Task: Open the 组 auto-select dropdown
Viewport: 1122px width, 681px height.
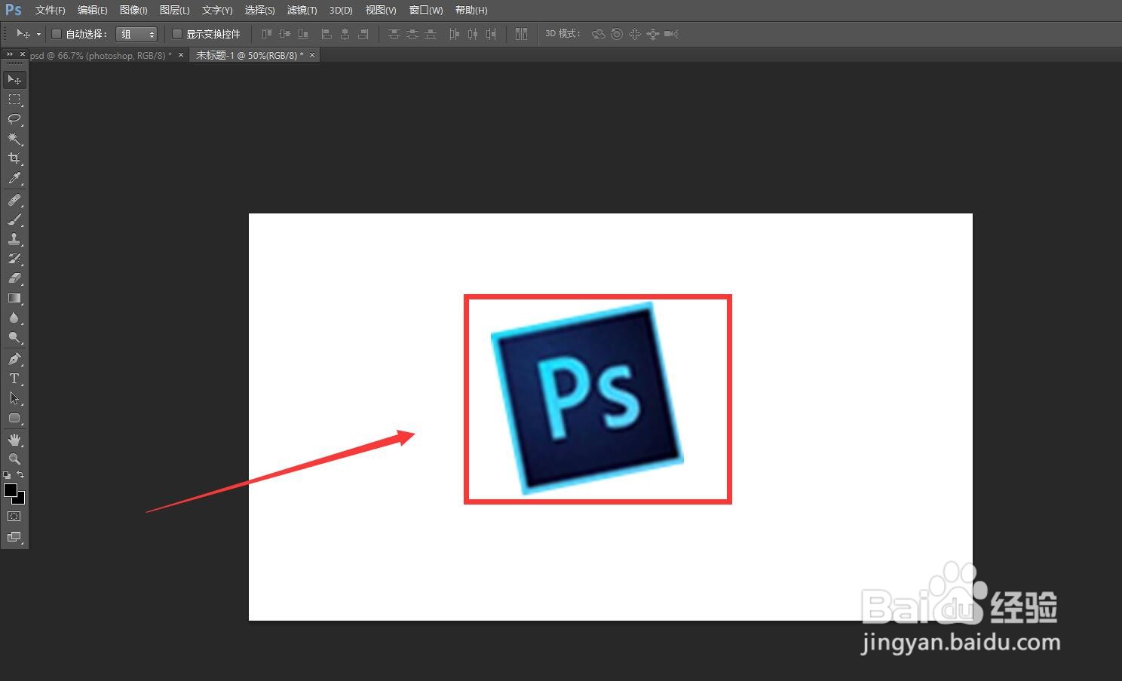Action: (136, 34)
